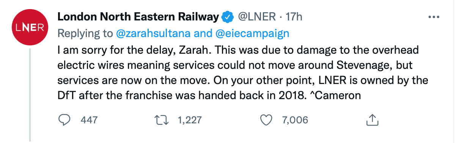Open the 17h timestamp link
456x143 pixels.
click(x=293, y=17)
